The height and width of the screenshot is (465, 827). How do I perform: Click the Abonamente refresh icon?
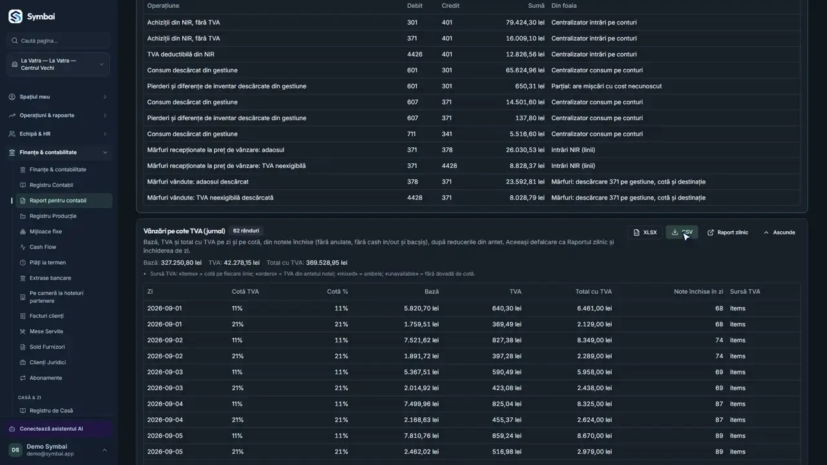click(23, 378)
